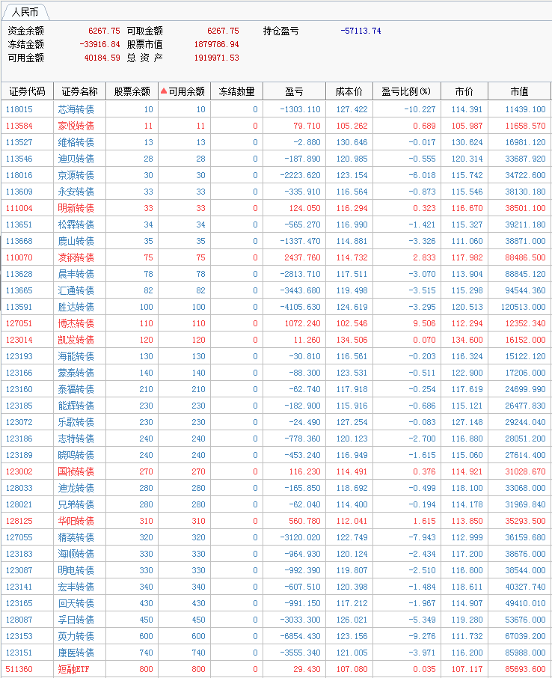Click the 精装转债 security name
Screen dimensions: 552x678
(76, 537)
